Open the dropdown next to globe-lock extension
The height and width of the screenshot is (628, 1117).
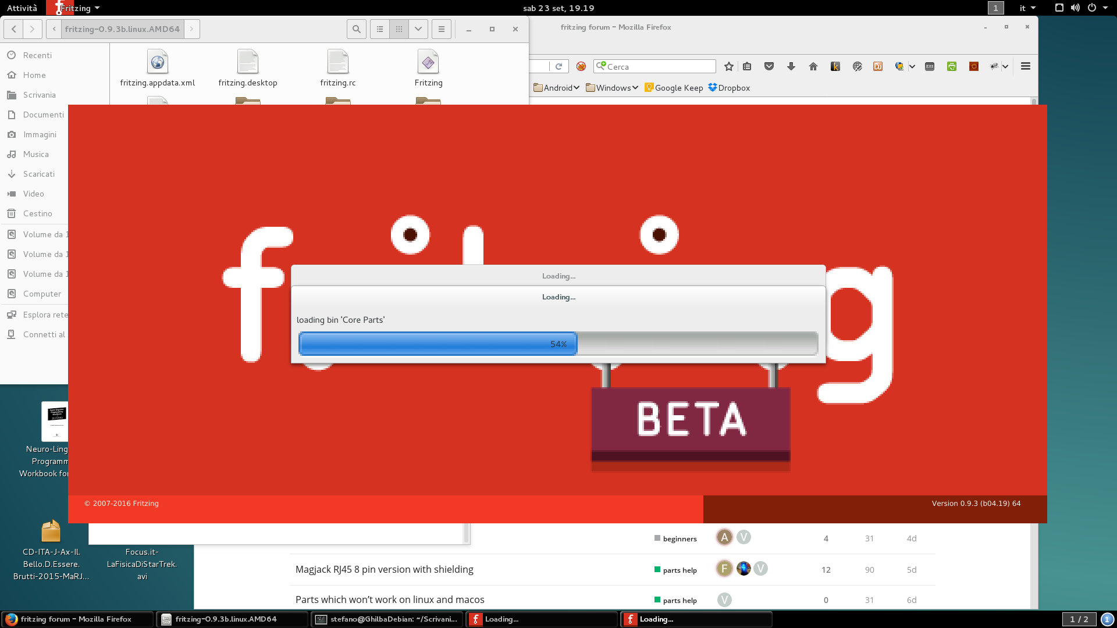click(912, 66)
